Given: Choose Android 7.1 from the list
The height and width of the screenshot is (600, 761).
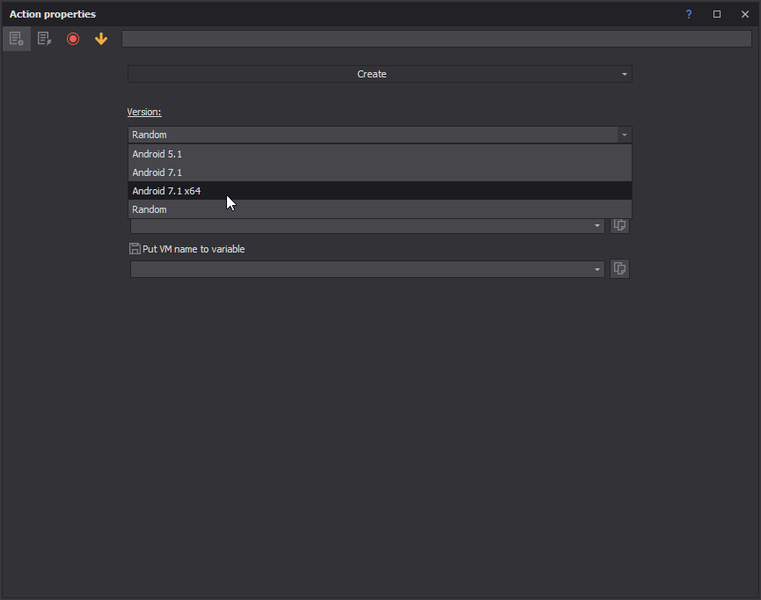Looking at the screenshot, I should tap(379, 172).
